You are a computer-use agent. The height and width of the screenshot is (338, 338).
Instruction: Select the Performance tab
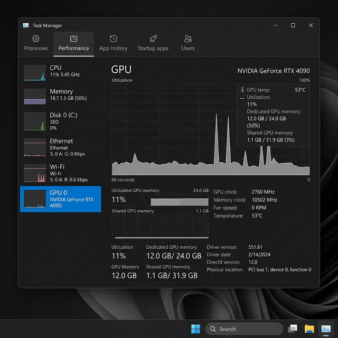(73, 44)
